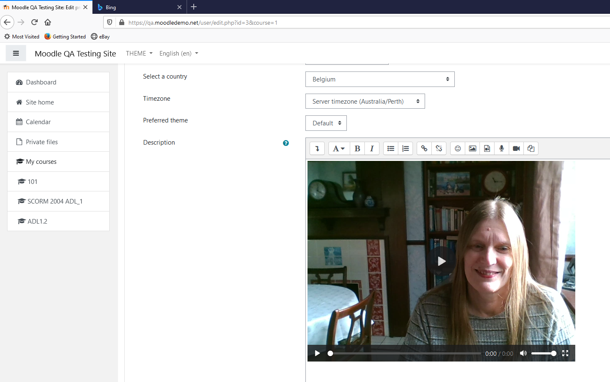Expand the English (en) language menu
Screen dimensions: 610x382
click(179, 53)
